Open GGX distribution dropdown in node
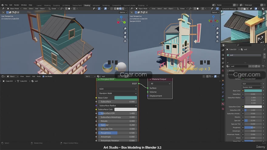Image resolution: width=267 pixels, height=150 pixels. 117,89
